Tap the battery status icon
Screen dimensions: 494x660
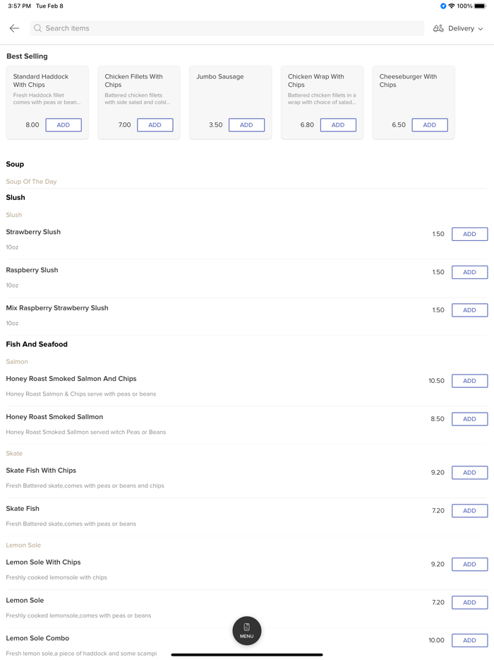480,6
